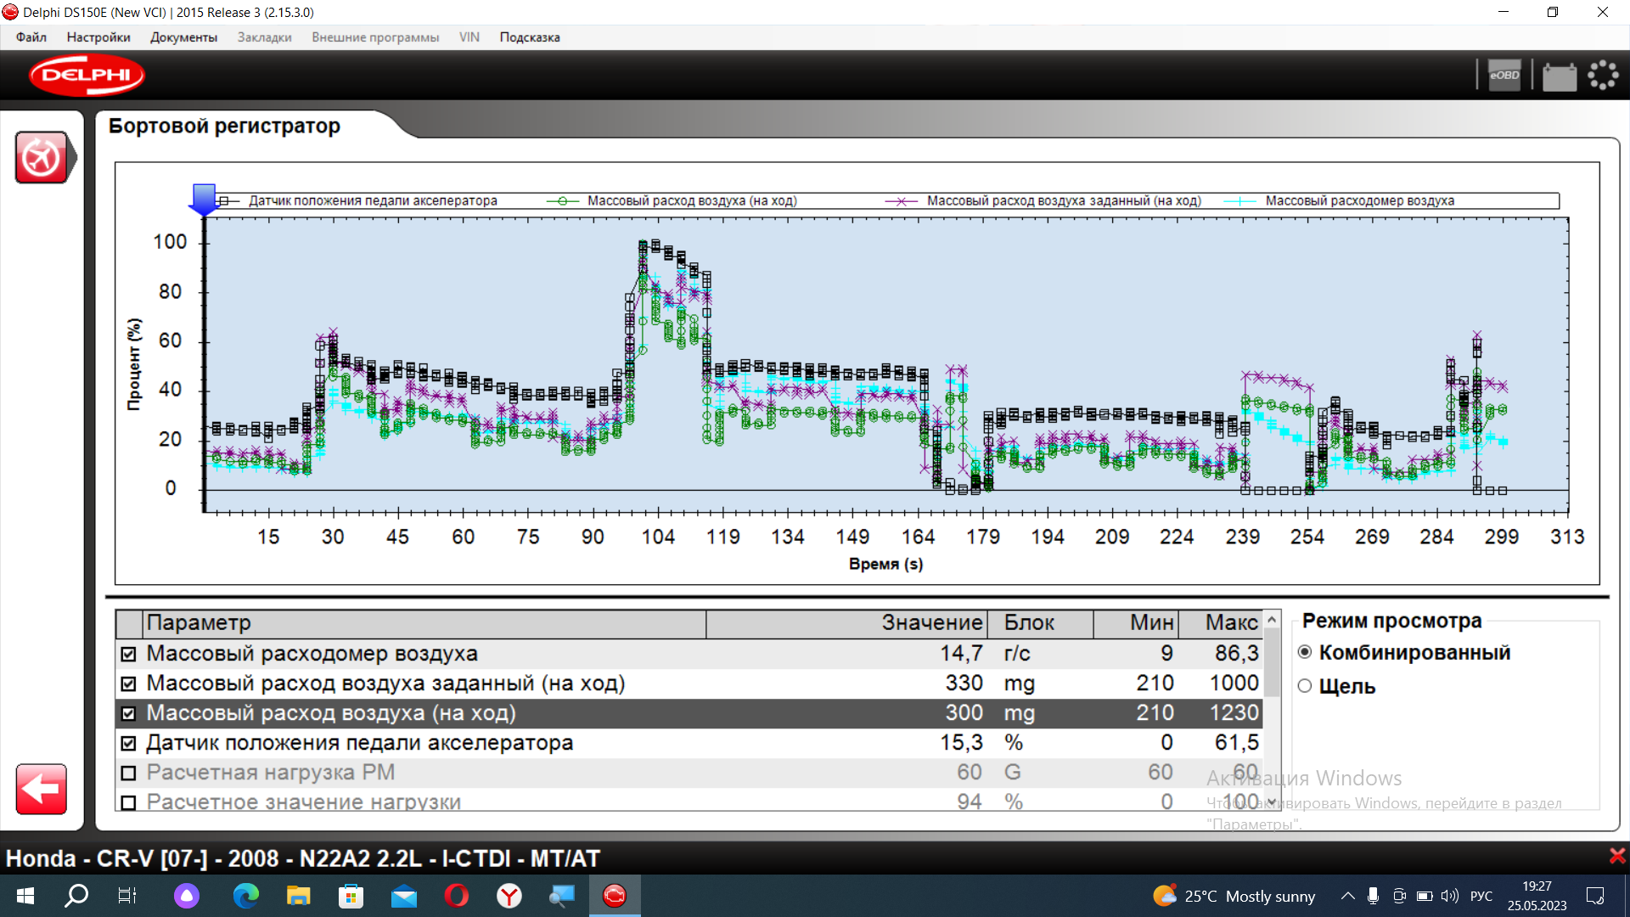Launch Microsoft Edge from taskbar
Viewport: 1630px width, 917px height.
246,896
